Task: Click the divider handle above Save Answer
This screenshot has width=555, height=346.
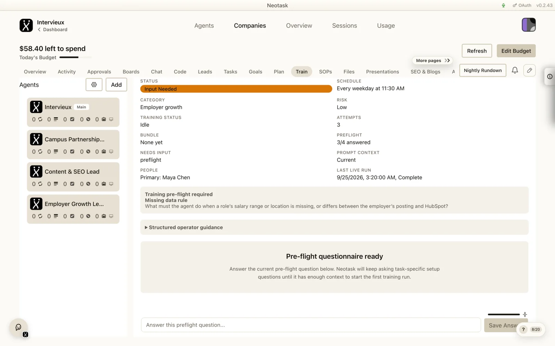Action: pyautogui.click(x=525, y=315)
